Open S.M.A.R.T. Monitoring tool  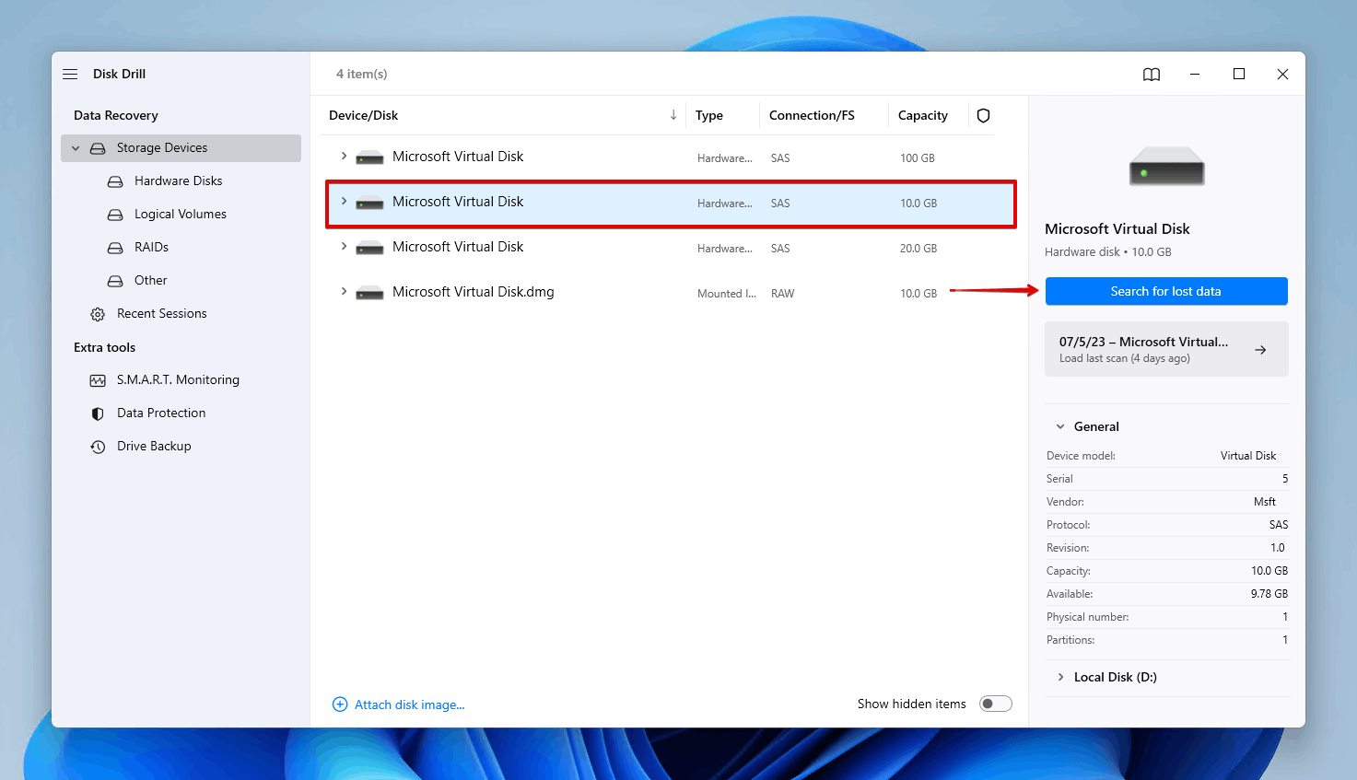[98, 379]
